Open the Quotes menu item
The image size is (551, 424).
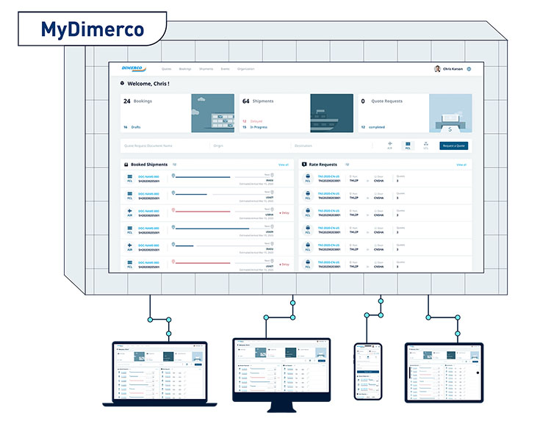pyautogui.click(x=166, y=69)
